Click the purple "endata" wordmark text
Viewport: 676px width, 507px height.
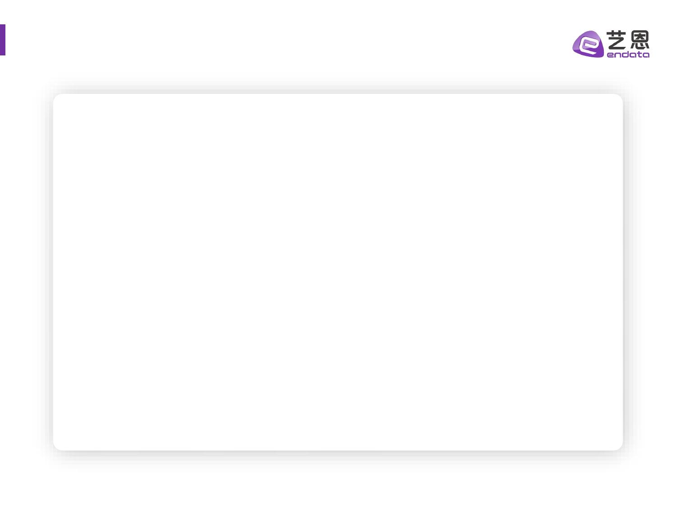[x=628, y=55]
